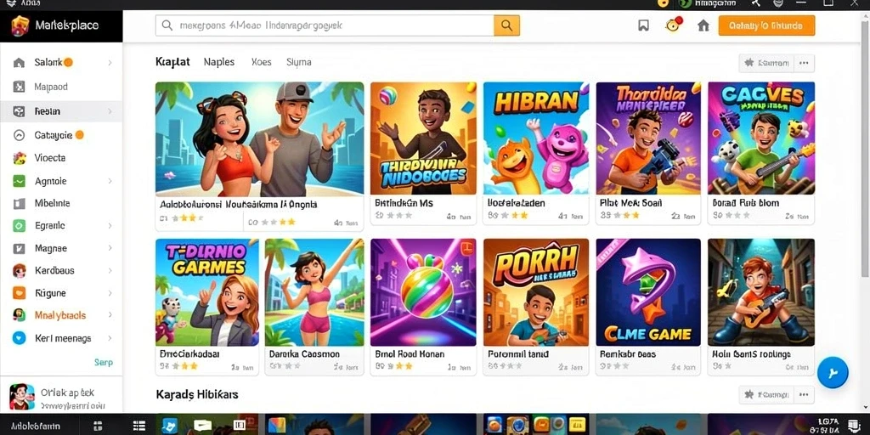Expand the Kardbaus sidebar chevron
Viewport: 870px width, 435px height.
[110, 271]
